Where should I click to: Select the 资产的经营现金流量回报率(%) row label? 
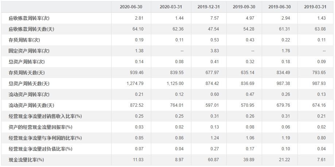40,127
